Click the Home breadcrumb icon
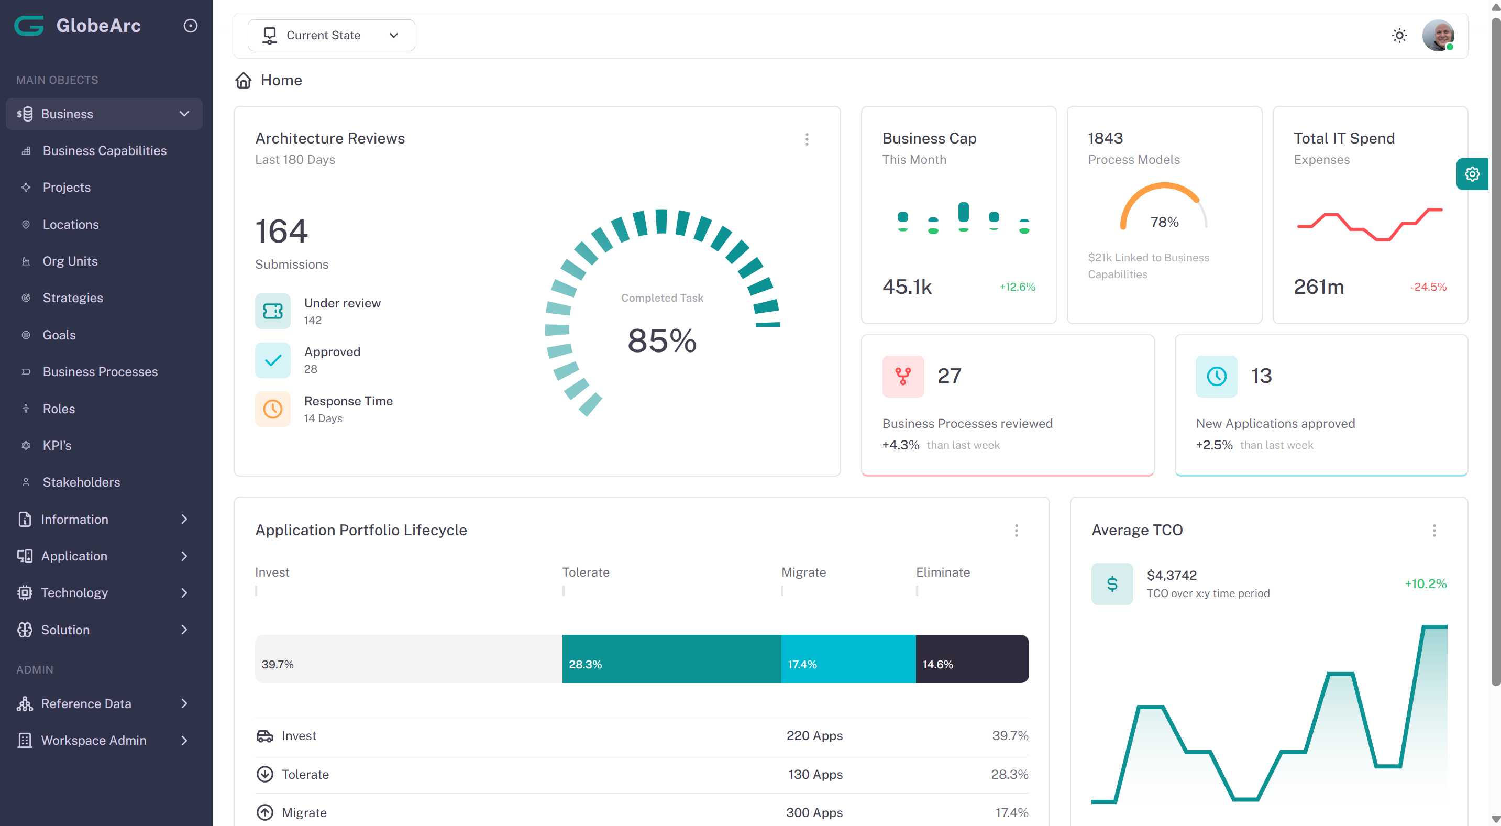 (244, 81)
